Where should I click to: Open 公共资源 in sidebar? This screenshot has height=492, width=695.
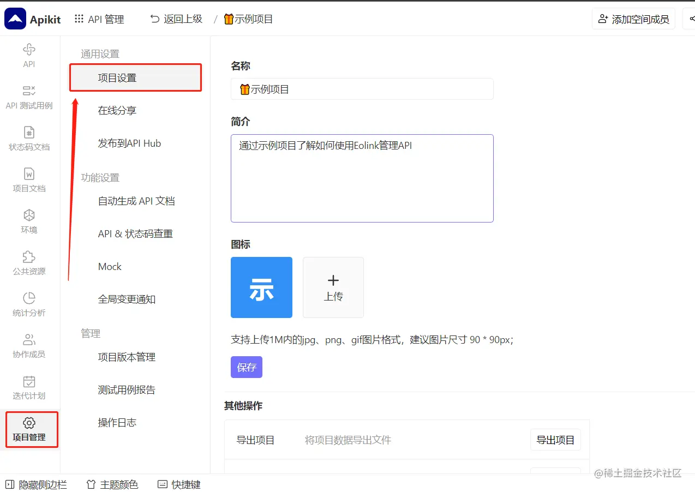29,263
